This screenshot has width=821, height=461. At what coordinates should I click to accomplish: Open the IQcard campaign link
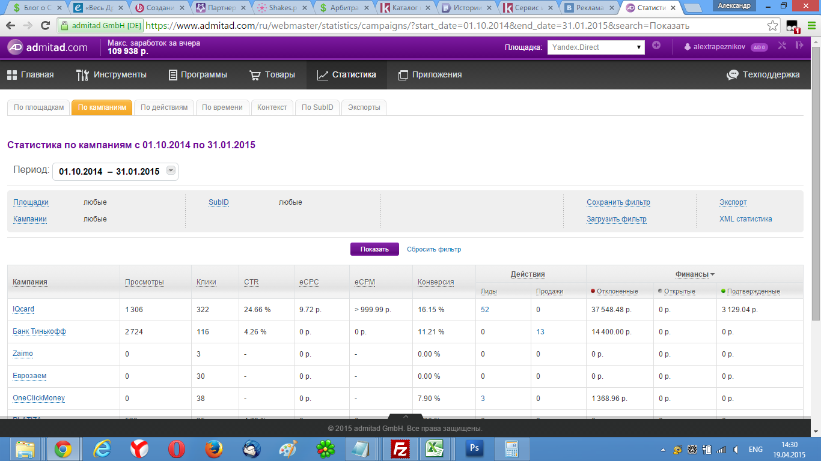(x=23, y=309)
